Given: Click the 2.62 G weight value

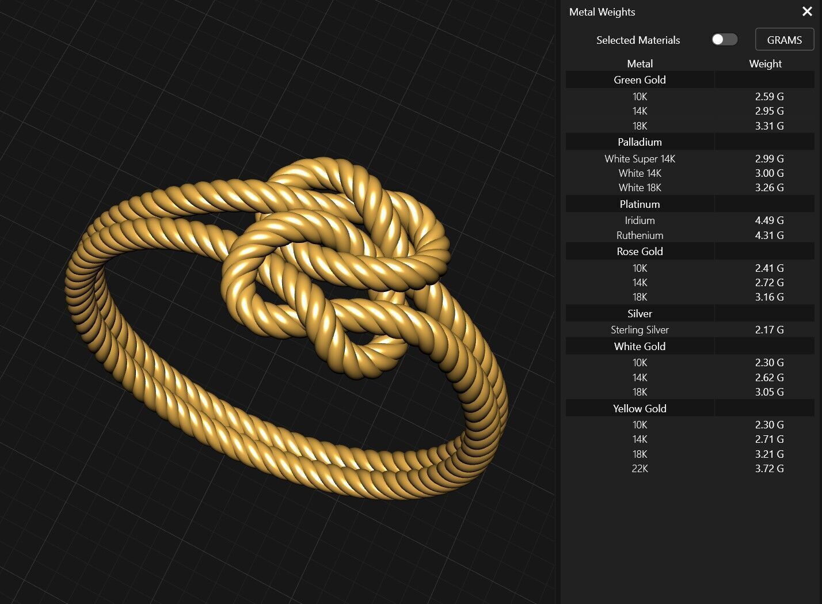Looking at the screenshot, I should tap(769, 378).
